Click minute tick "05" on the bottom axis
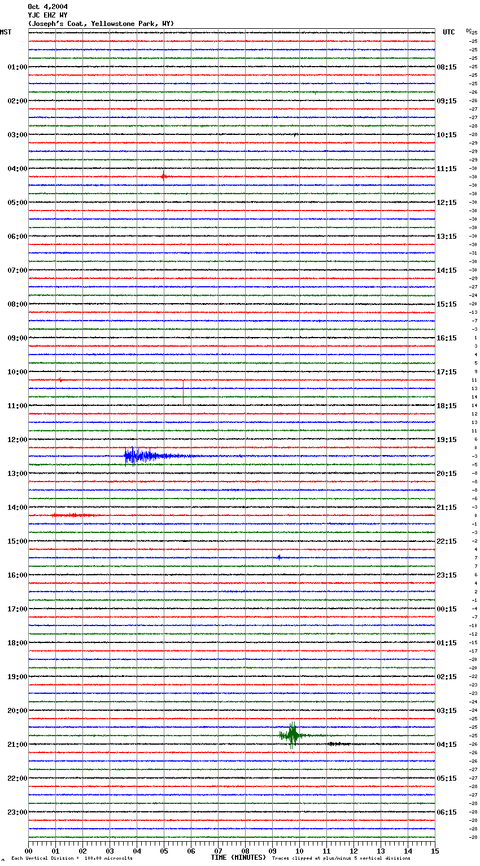 [164, 851]
